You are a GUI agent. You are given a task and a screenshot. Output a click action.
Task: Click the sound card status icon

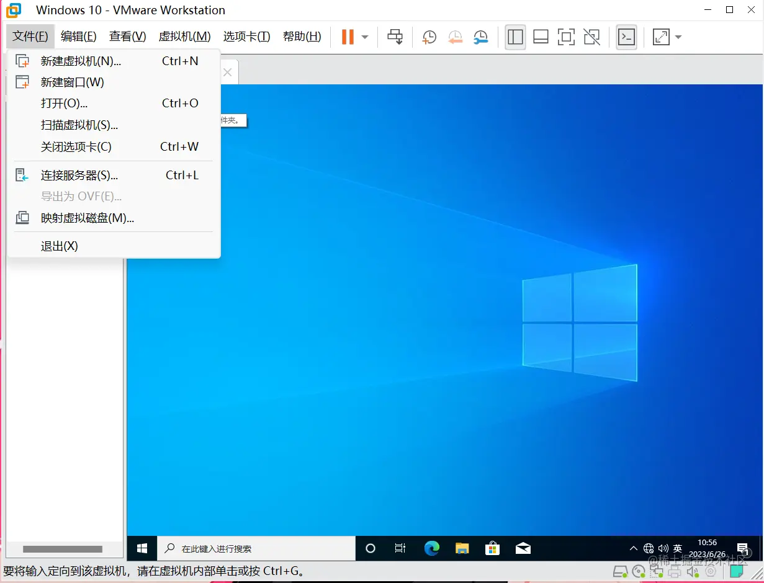[x=693, y=572]
